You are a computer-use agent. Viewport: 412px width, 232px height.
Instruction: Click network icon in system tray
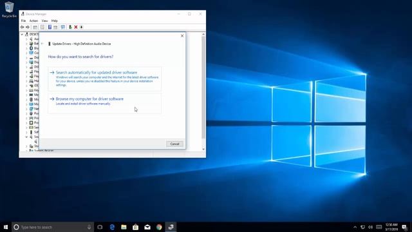click(362, 227)
